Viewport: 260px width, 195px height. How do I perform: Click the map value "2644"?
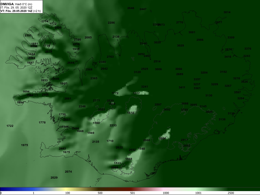tap(71, 63)
